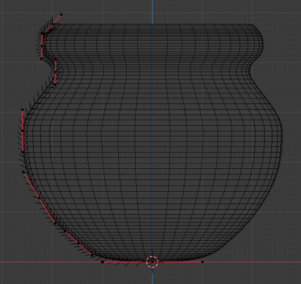Click the rim control point where the curve begins
Screen dimensions: 301x284
click(52, 25)
